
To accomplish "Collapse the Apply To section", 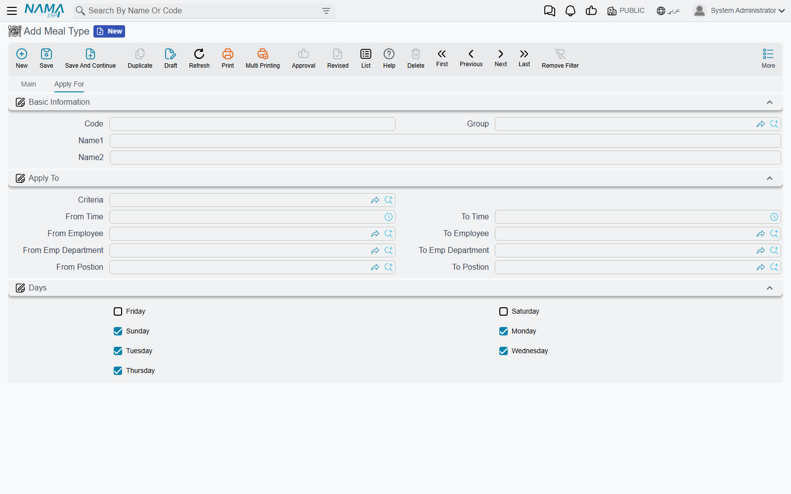I will pyautogui.click(x=769, y=178).
